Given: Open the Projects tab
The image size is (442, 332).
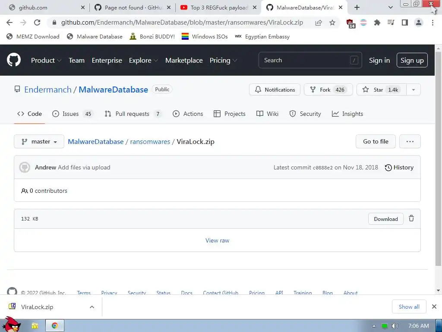Looking at the screenshot, I should point(230,114).
